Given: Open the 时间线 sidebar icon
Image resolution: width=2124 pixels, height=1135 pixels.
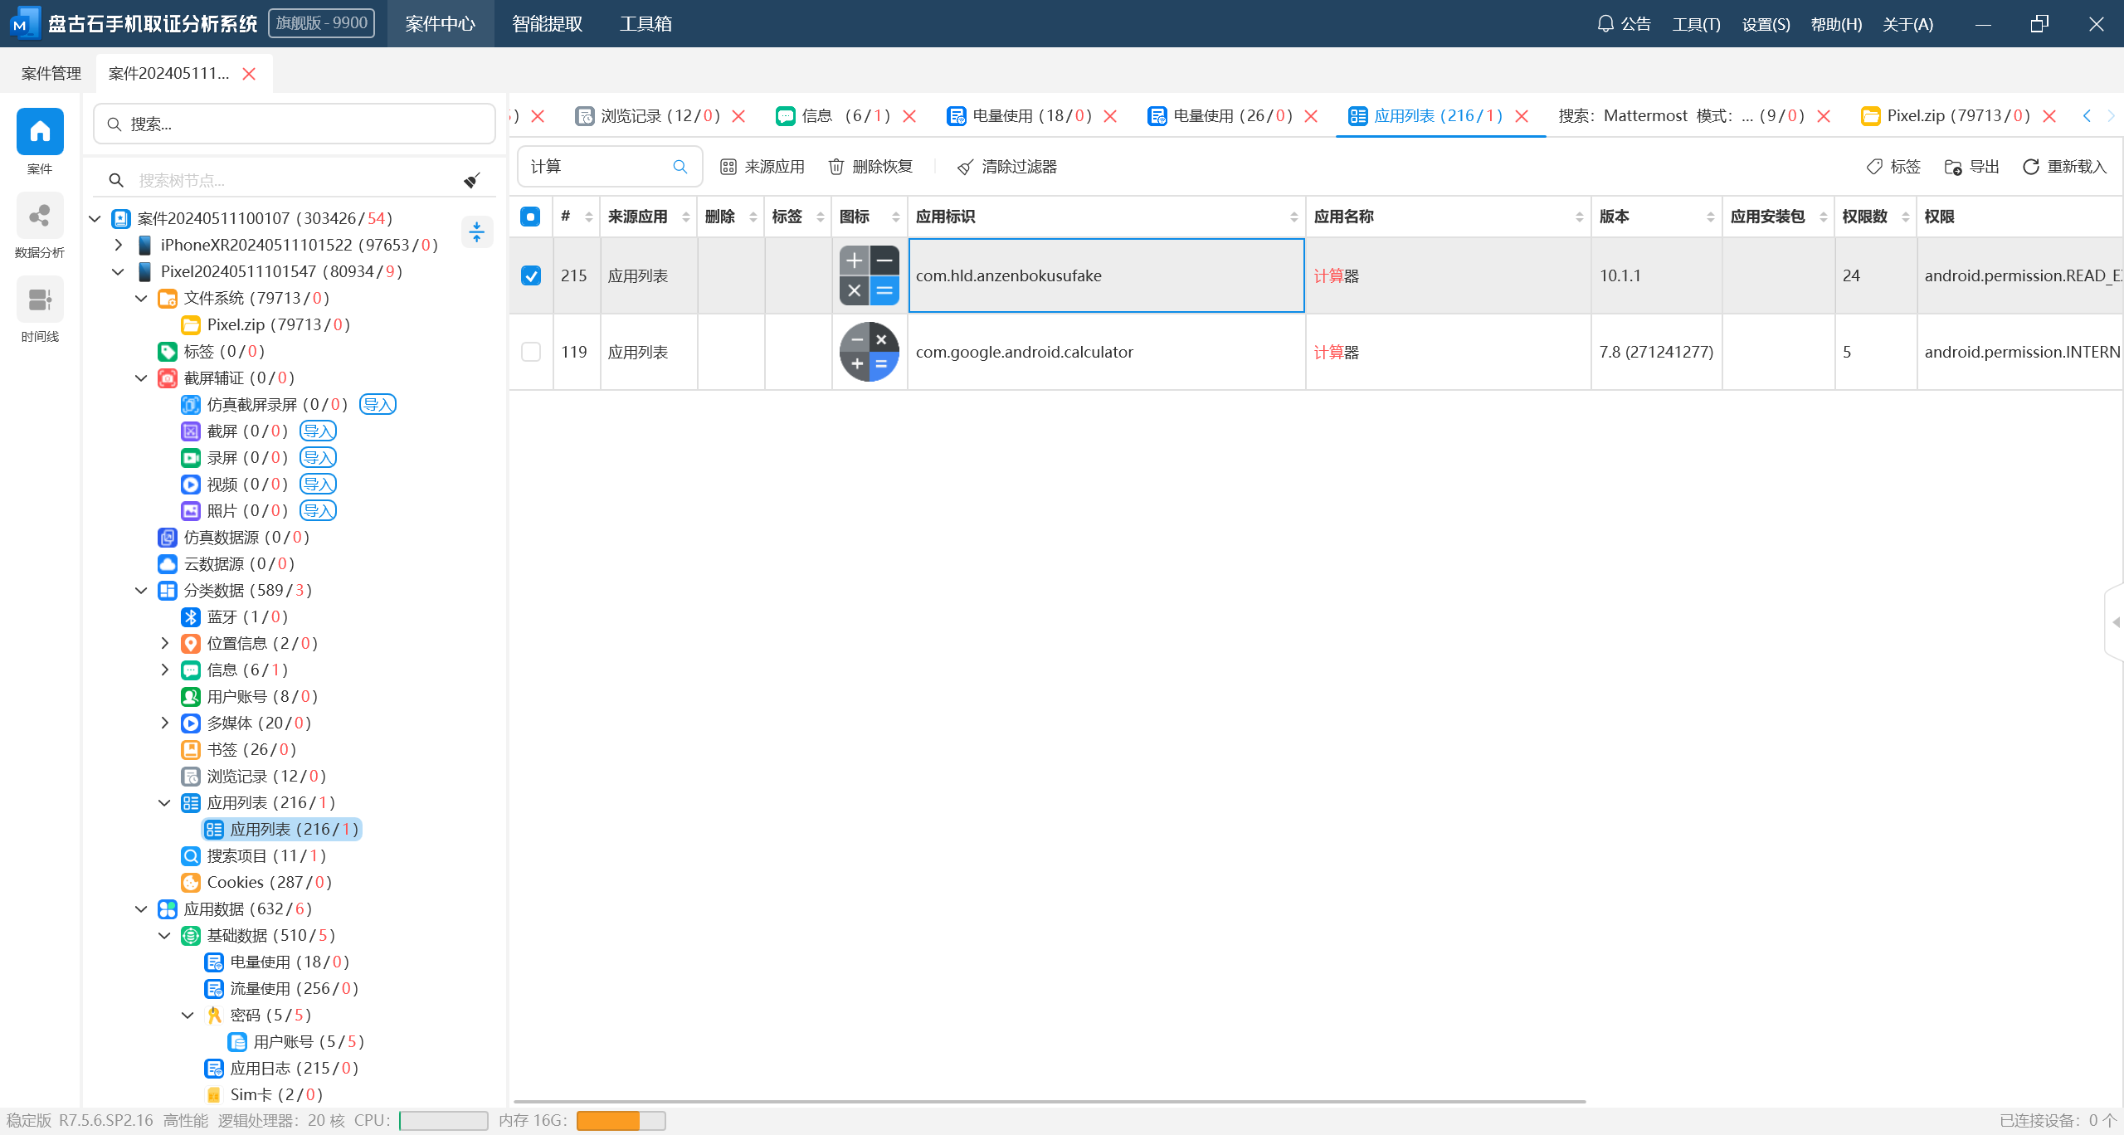Looking at the screenshot, I should pos(40,300).
